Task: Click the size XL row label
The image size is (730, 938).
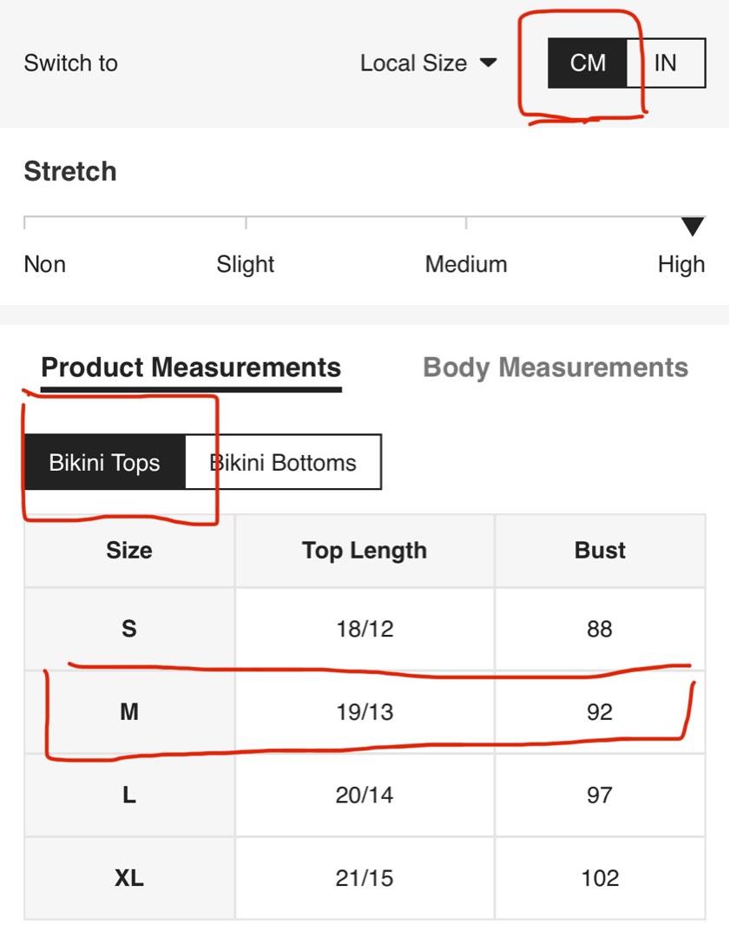Action: click(x=129, y=878)
